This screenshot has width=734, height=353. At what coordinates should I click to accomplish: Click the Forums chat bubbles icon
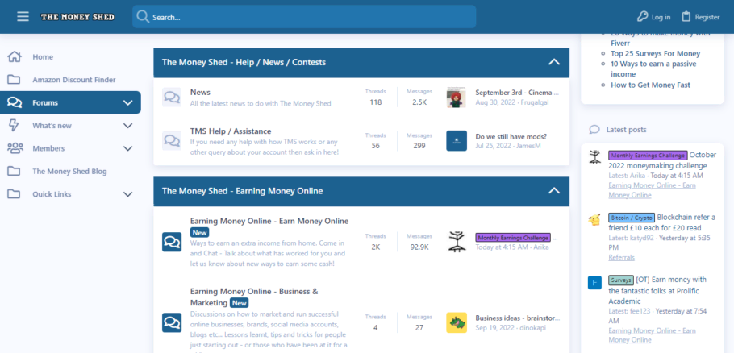click(15, 102)
